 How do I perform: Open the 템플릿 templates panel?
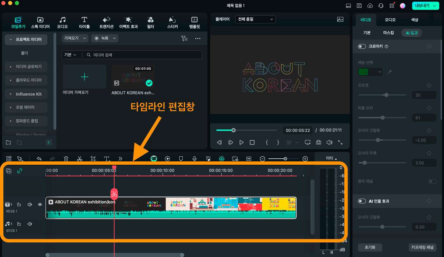tap(195, 22)
